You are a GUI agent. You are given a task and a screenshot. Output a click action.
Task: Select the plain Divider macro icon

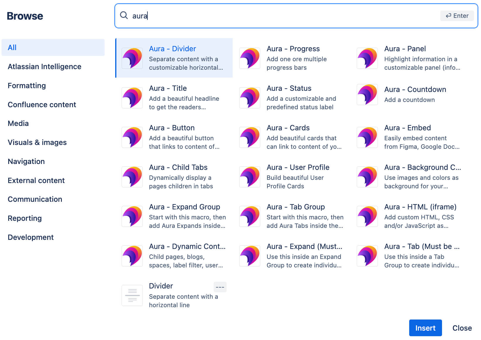(132, 295)
